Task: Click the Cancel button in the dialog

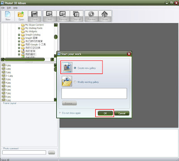Action: coord(122,113)
